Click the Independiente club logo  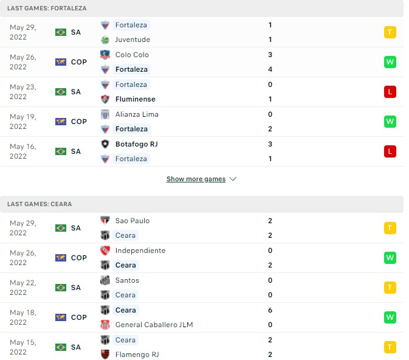(x=105, y=251)
